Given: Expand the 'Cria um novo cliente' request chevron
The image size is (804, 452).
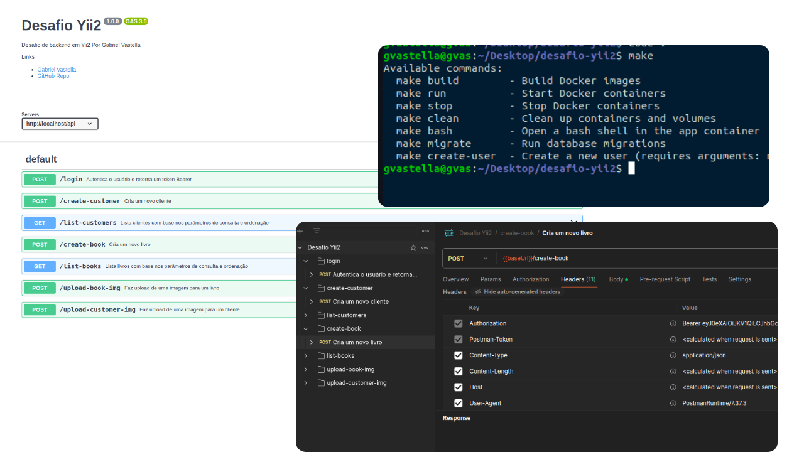Looking at the screenshot, I should click(311, 302).
